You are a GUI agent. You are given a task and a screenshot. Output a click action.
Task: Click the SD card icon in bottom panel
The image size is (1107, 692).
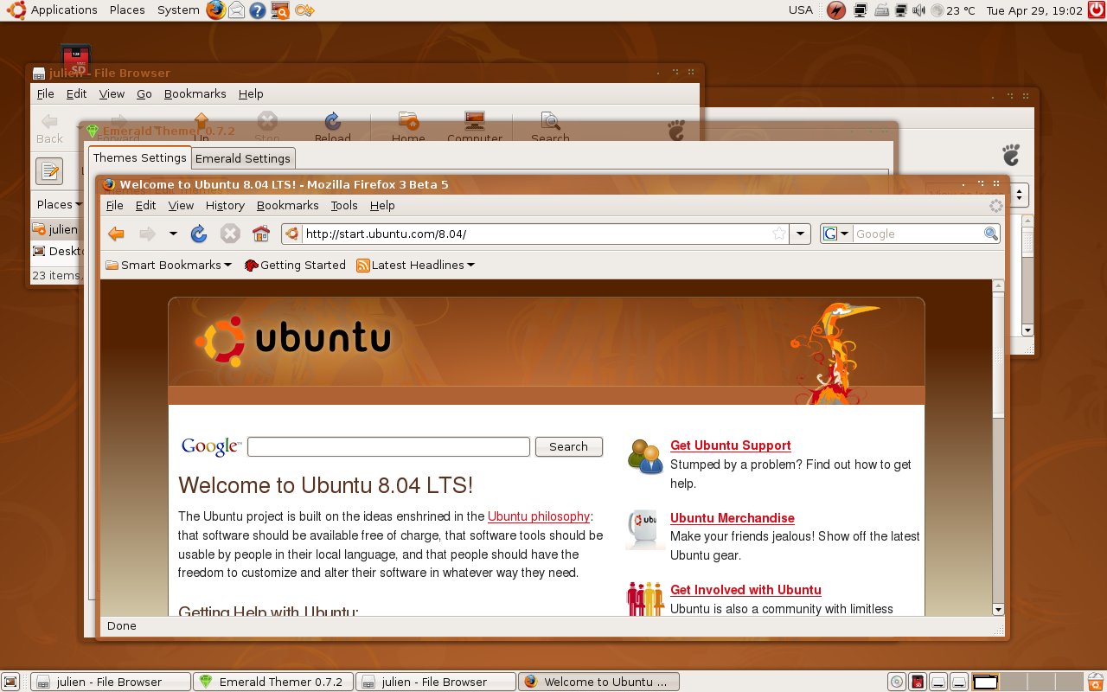(x=918, y=682)
